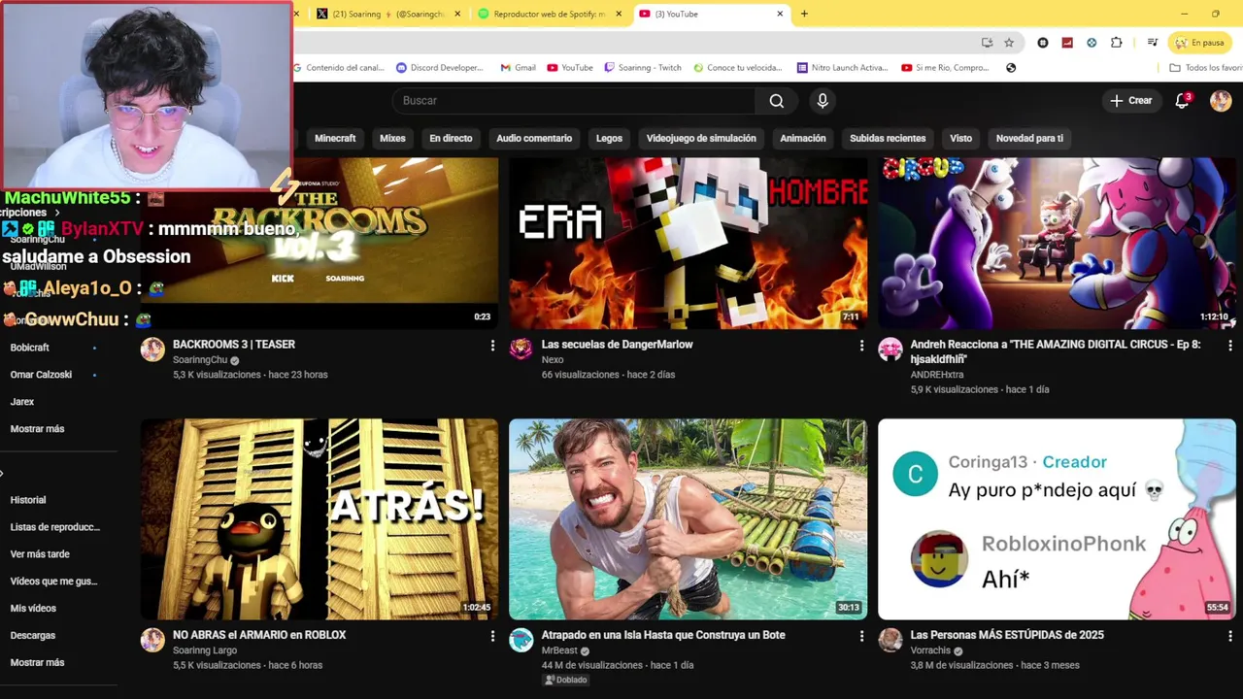Image resolution: width=1243 pixels, height=699 pixels.
Task: Open the YouTube bookmark
Action: click(x=570, y=68)
